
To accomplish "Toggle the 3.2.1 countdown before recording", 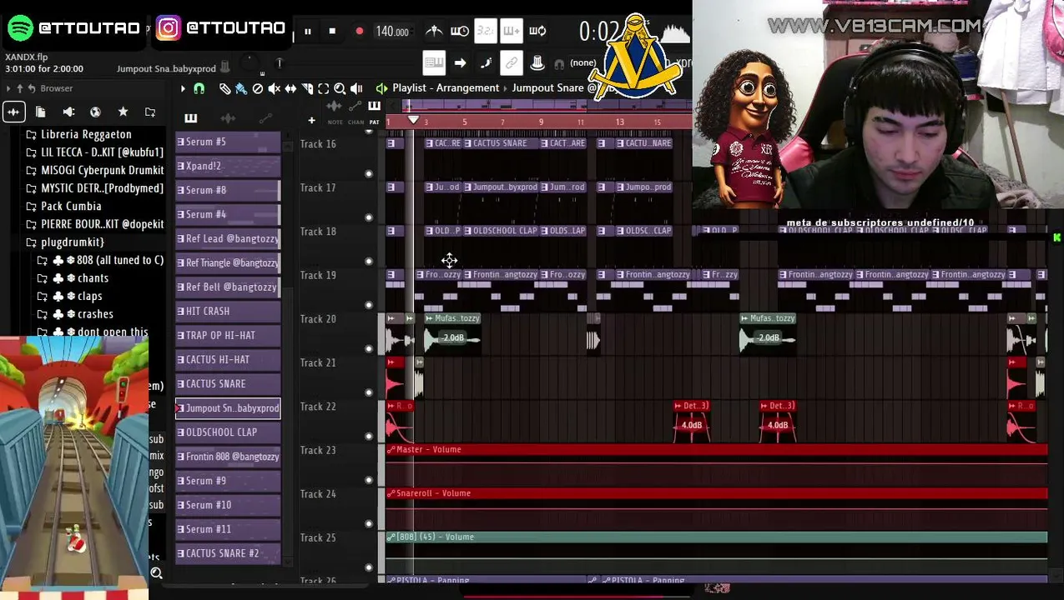I will coord(485,32).
